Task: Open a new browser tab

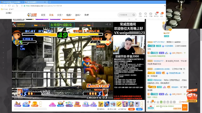Action: (x=50, y=2)
